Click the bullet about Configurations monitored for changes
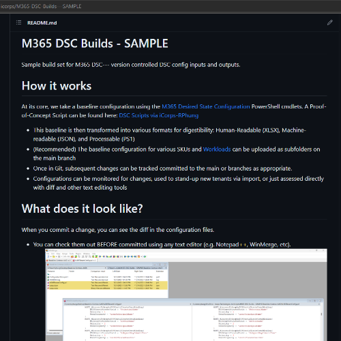 coord(179,183)
